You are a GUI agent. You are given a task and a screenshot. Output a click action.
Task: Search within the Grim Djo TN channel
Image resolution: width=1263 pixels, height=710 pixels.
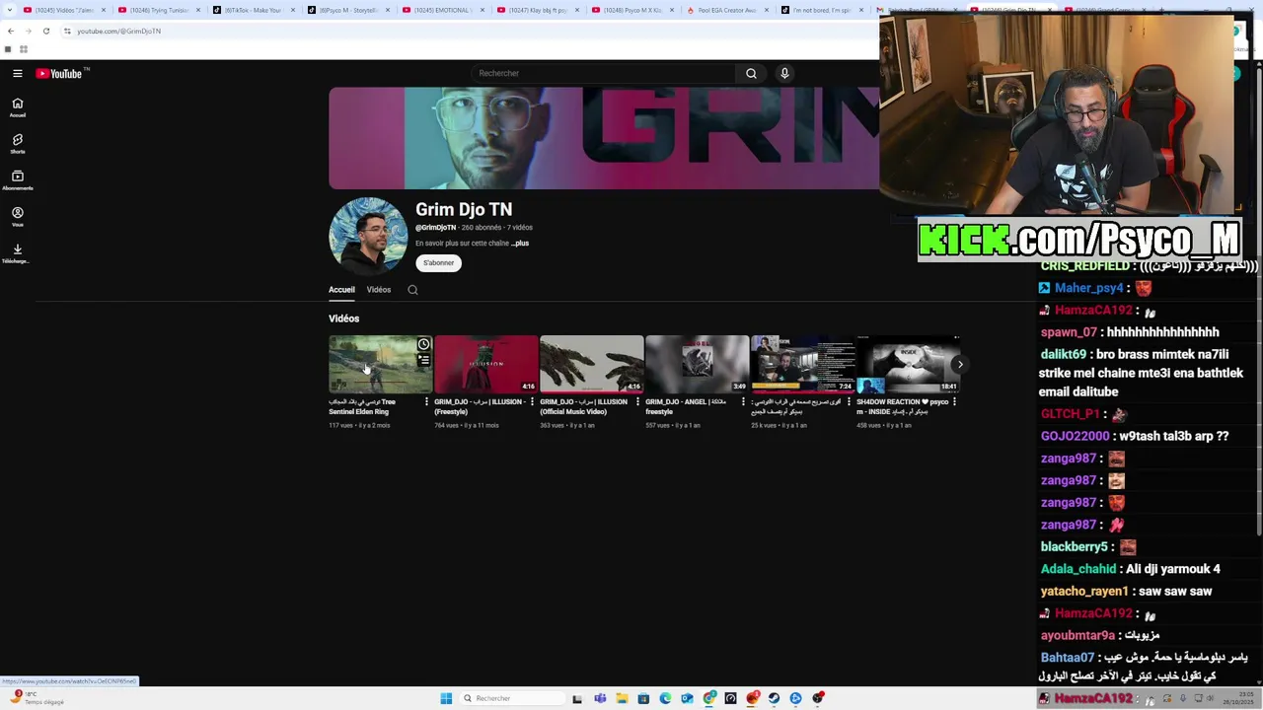pos(412,290)
